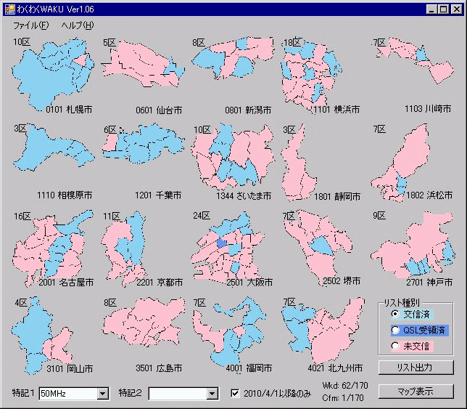Viewport: 467px width, 409px height.
Task: Click the Sagamihara (1110 相模原市) map
Action: coord(53,147)
